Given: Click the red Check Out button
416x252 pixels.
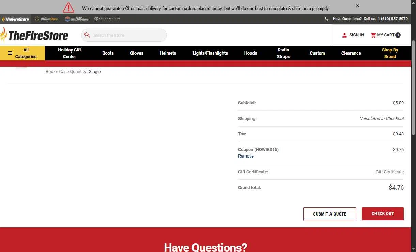Looking at the screenshot, I should [x=383, y=214].
